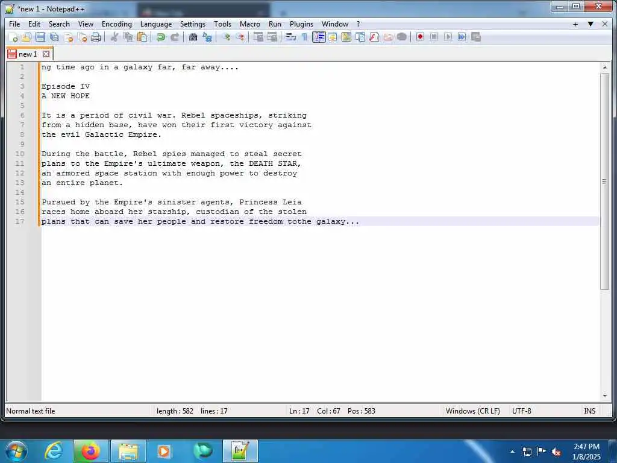This screenshot has width=617, height=463.
Task: Open Internet Explorer from taskbar
Action: (54, 451)
